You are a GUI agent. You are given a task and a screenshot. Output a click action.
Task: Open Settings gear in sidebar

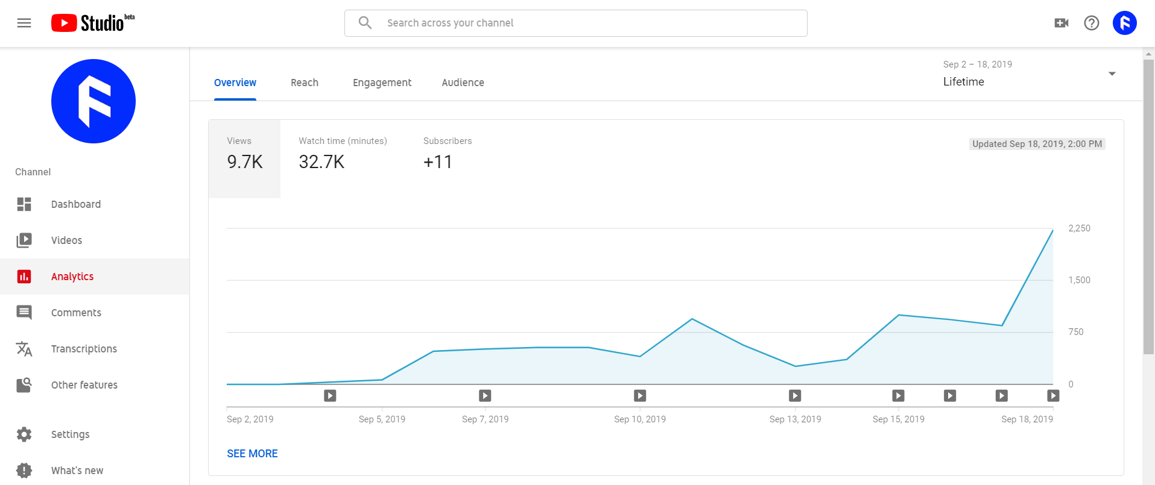pos(24,434)
